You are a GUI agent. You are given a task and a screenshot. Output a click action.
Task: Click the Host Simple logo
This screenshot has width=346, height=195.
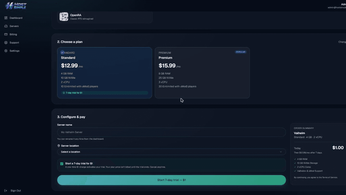[16, 6]
